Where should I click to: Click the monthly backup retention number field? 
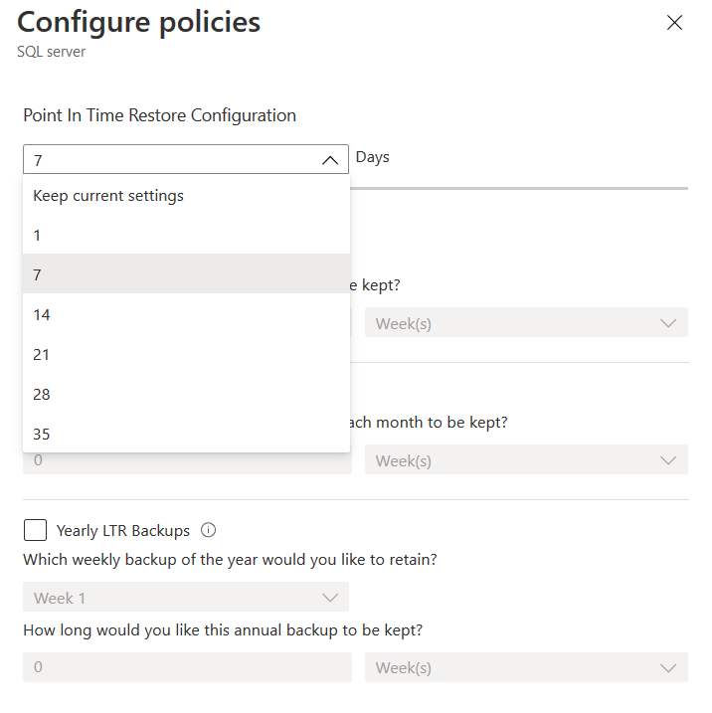(x=187, y=461)
